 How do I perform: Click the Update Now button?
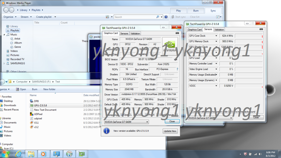tap(170, 131)
